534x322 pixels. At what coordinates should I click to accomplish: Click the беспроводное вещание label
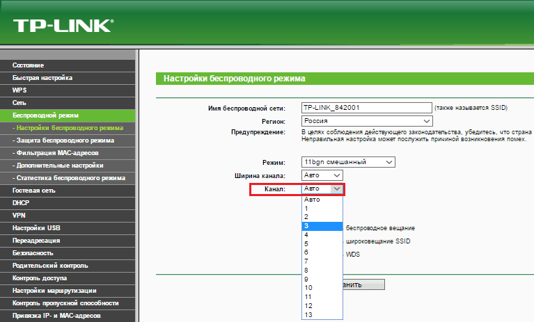[x=380, y=228]
